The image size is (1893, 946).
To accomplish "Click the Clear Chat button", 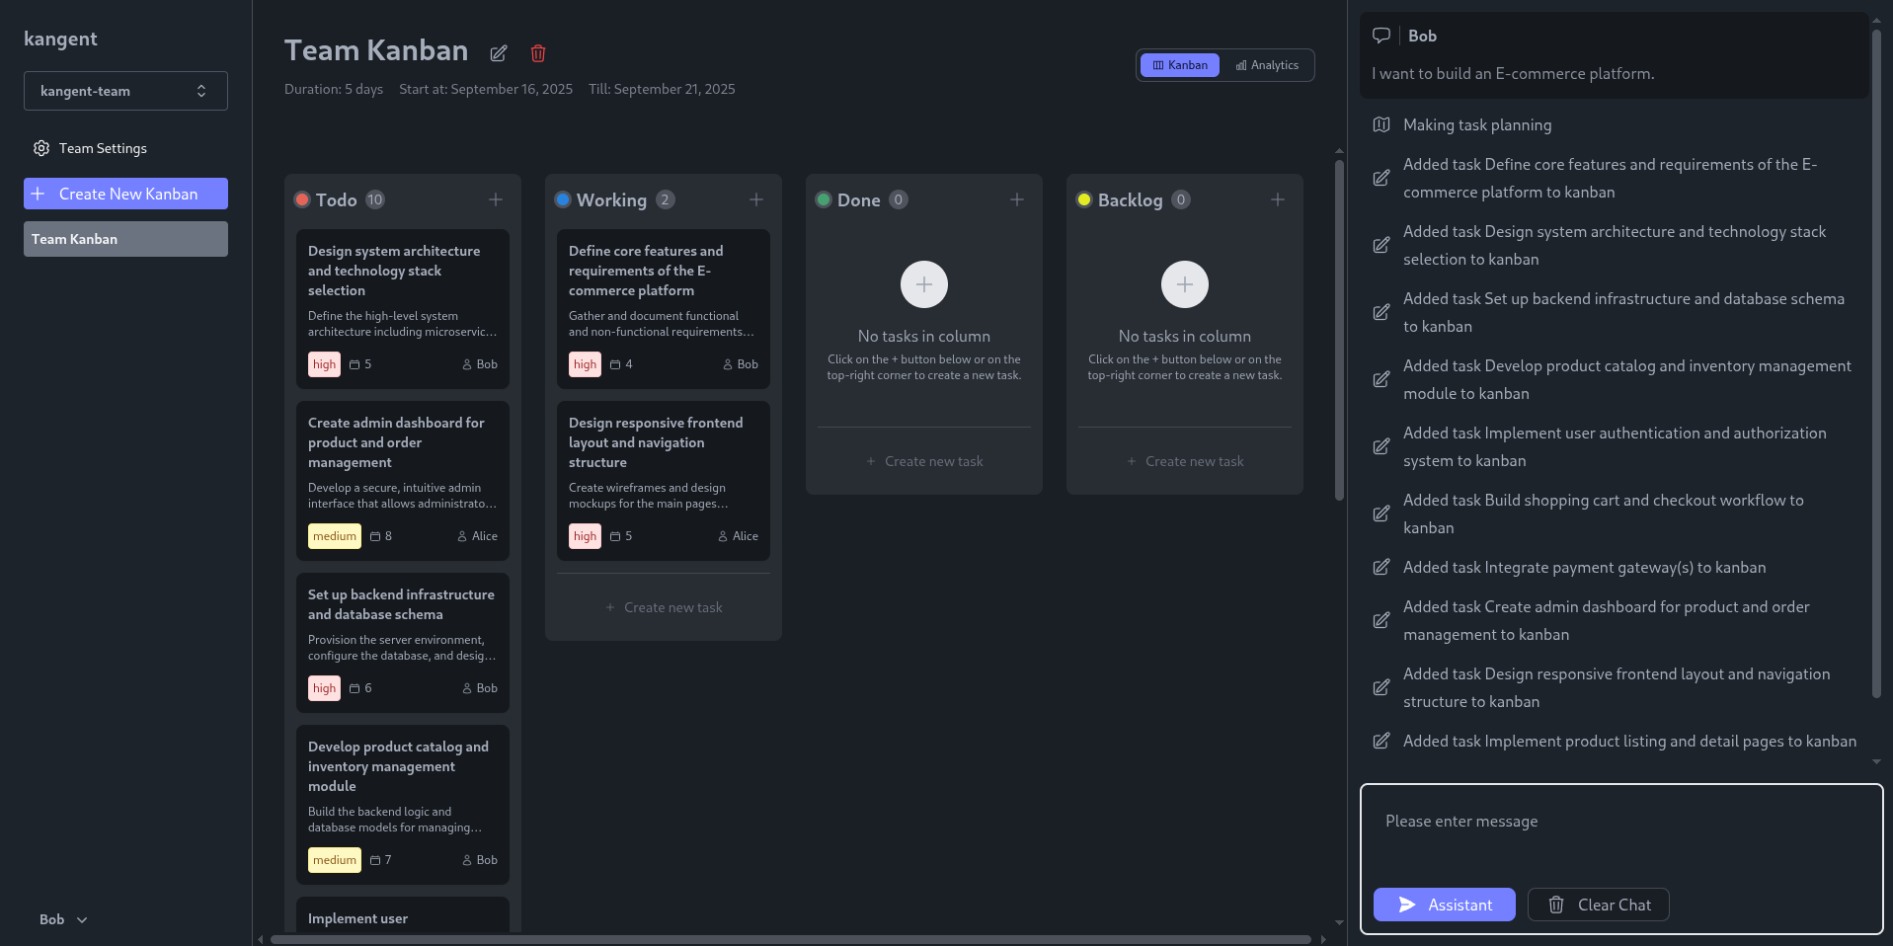I will (1598, 905).
